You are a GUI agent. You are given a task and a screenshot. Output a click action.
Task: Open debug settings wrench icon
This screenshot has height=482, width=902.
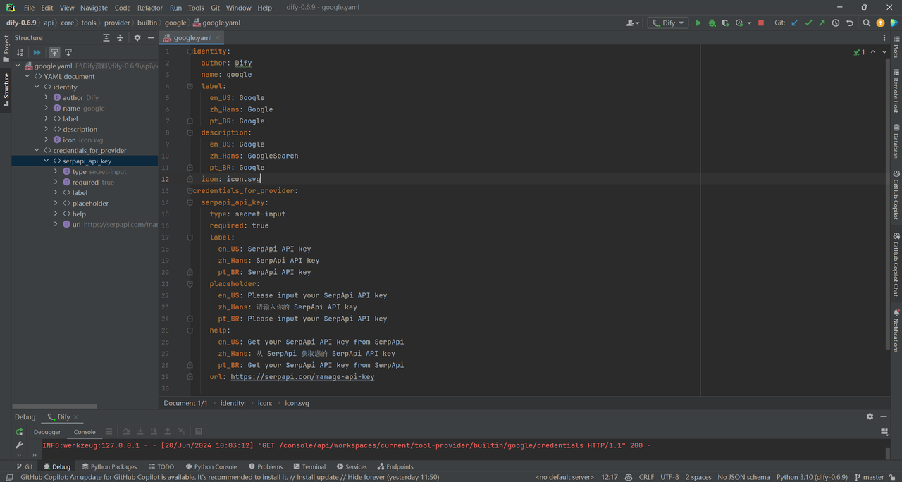pos(20,445)
